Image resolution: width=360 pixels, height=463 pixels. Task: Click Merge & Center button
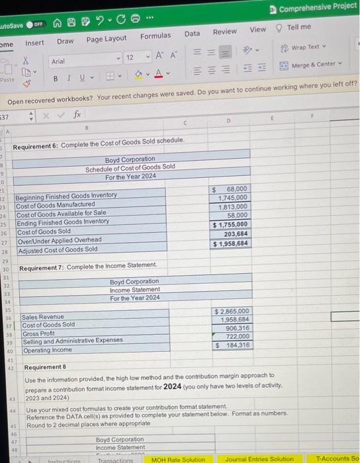[308, 65]
